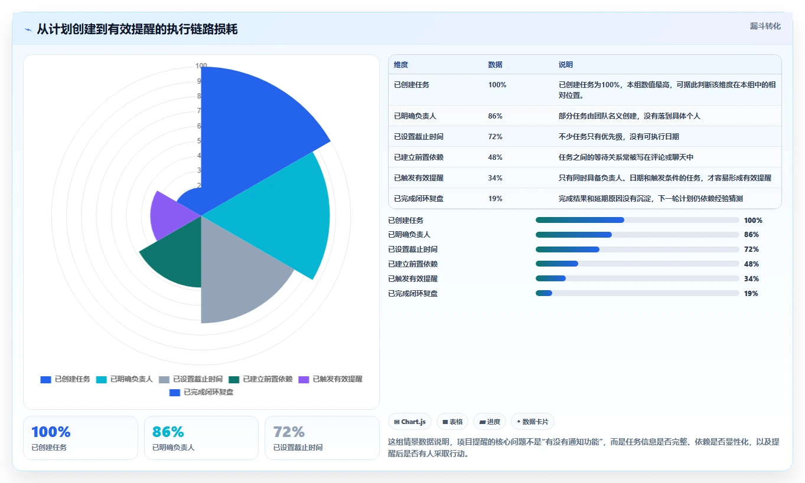Viewport: 805px width, 483px height.
Task: Toggle the 已创建任务 legend item
Action: pos(66,379)
